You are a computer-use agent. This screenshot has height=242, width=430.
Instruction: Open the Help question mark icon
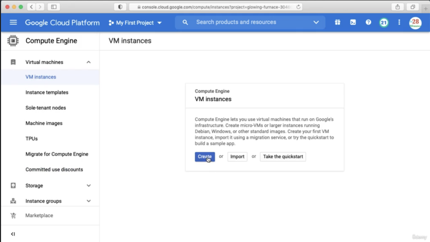368,22
